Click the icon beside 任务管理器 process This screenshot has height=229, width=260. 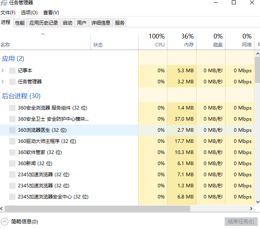pos(12,82)
